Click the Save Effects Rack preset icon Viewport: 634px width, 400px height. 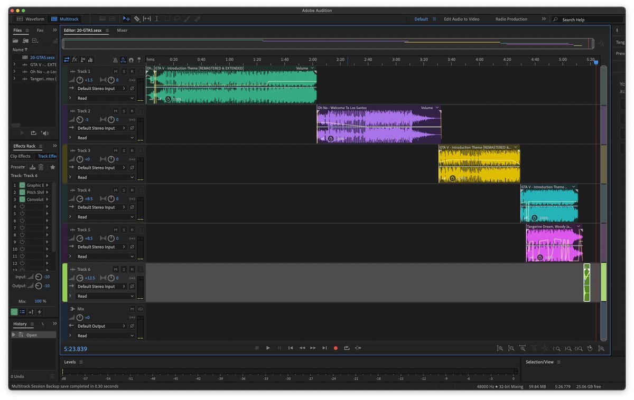(32, 167)
